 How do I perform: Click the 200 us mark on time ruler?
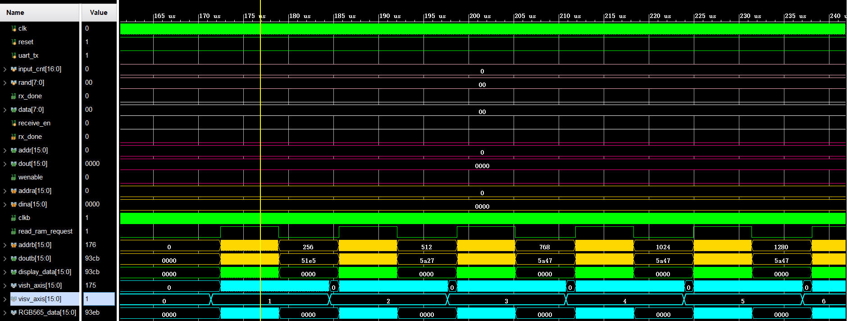click(x=480, y=16)
